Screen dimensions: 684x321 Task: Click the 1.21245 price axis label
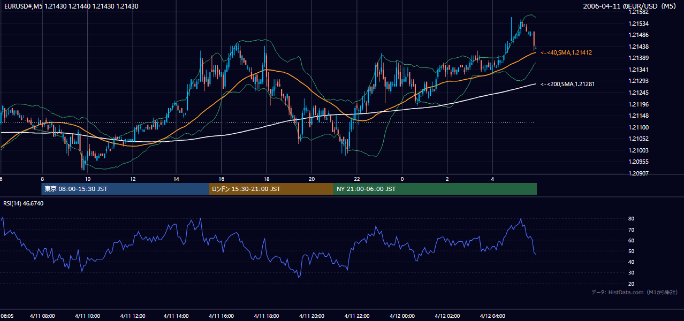coord(639,93)
